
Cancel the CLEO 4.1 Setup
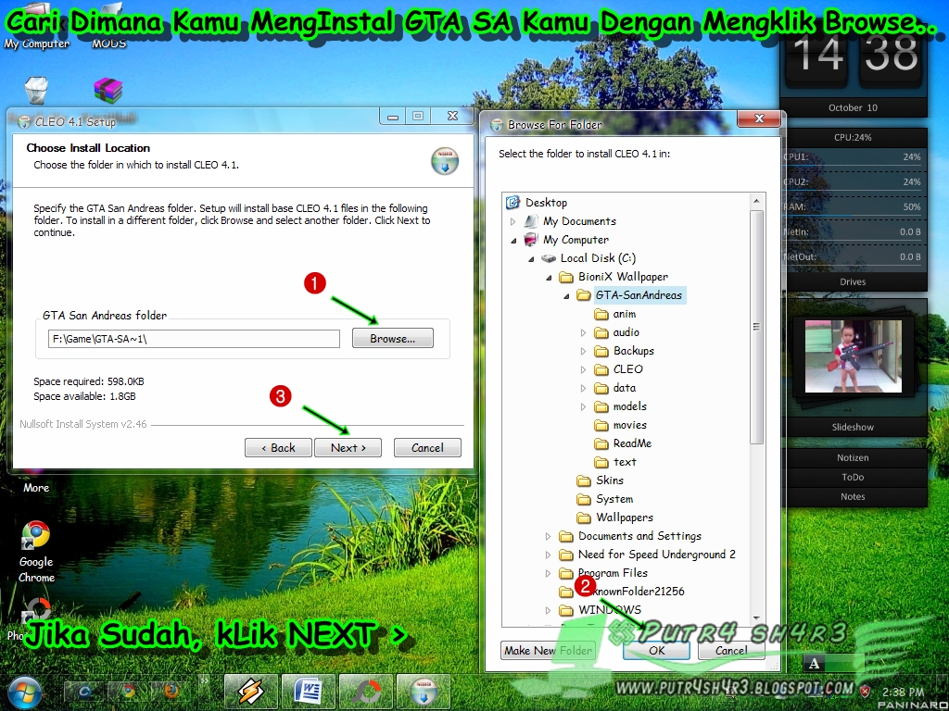tap(427, 447)
